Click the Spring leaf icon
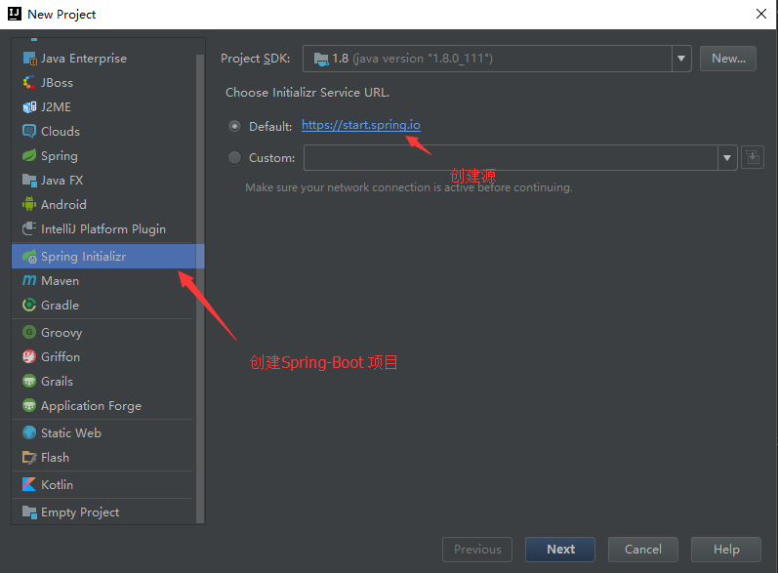The image size is (778, 573). pyautogui.click(x=29, y=155)
